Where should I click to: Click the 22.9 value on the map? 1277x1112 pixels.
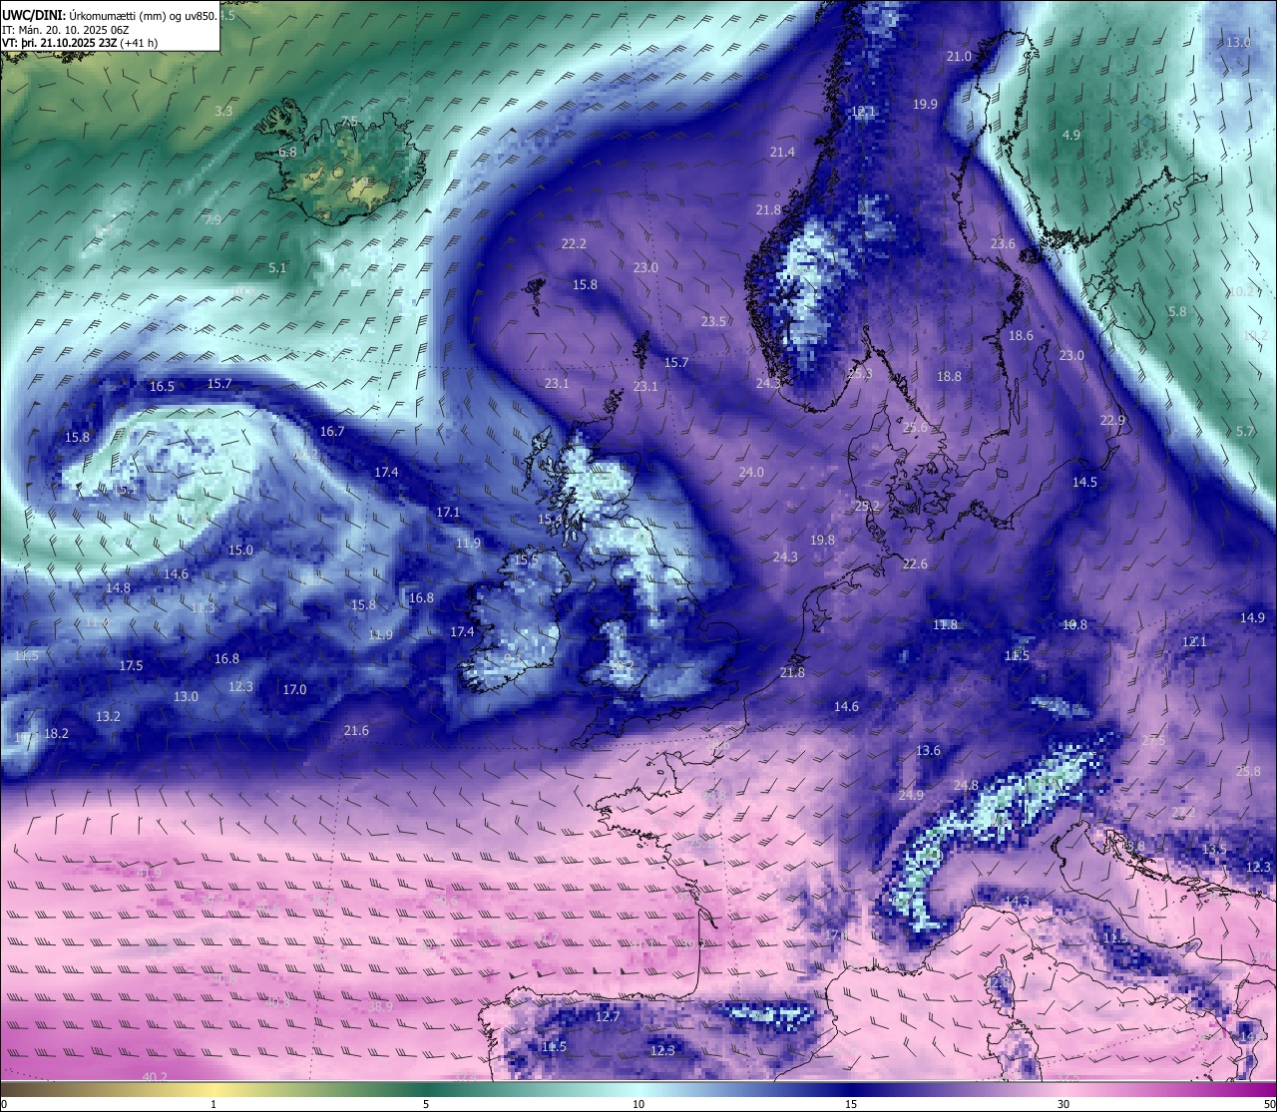point(1112,420)
